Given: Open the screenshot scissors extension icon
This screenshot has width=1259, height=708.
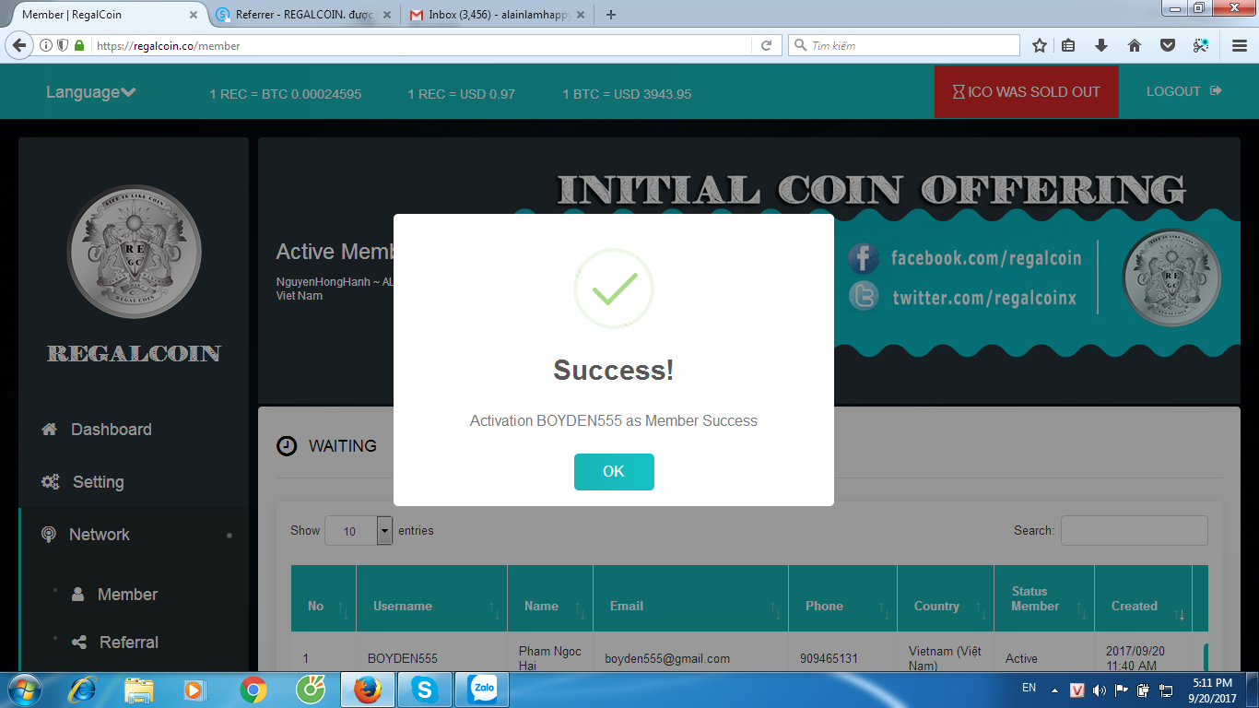Looking at the screenshot, I should 1200,45.
